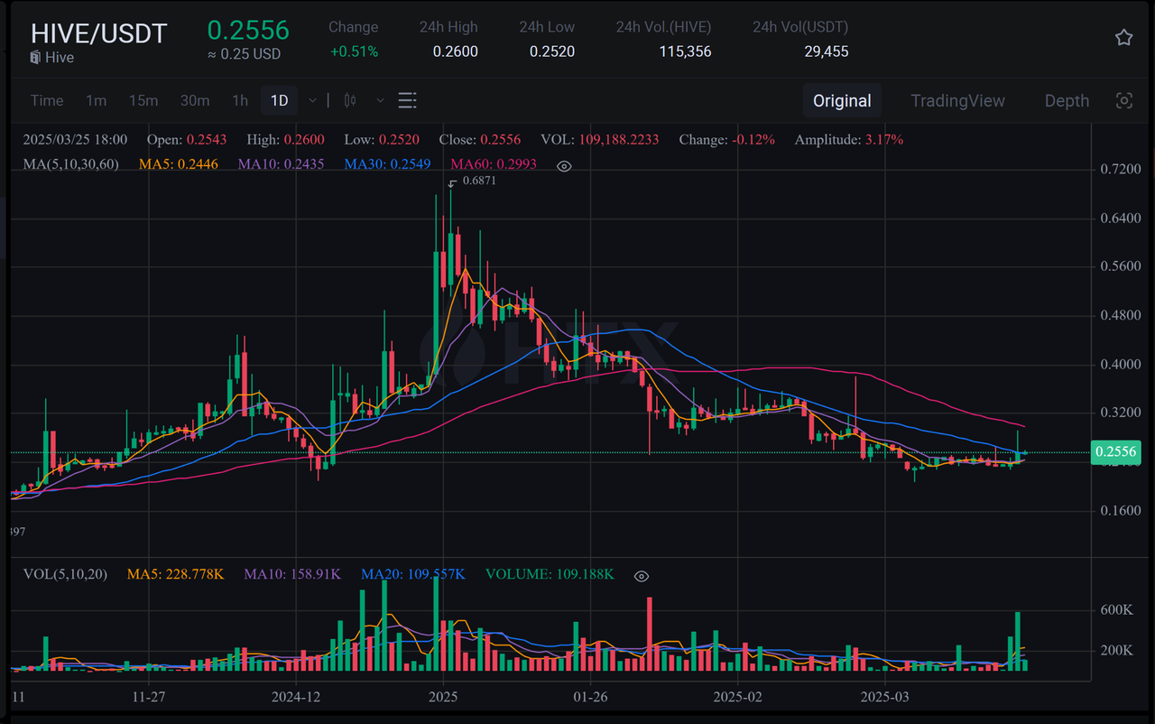Viewport: 1155px width, 724px height.
Task: Click the 2025-02 date axis label
Action: [738, 697]
